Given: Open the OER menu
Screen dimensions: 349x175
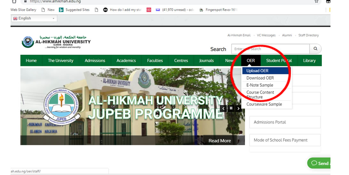Looking at the screenshot, I should 251,61.
